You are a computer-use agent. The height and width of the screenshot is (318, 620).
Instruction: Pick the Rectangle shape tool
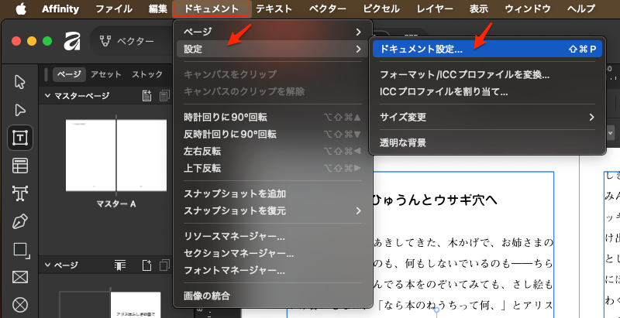(20, 250)
